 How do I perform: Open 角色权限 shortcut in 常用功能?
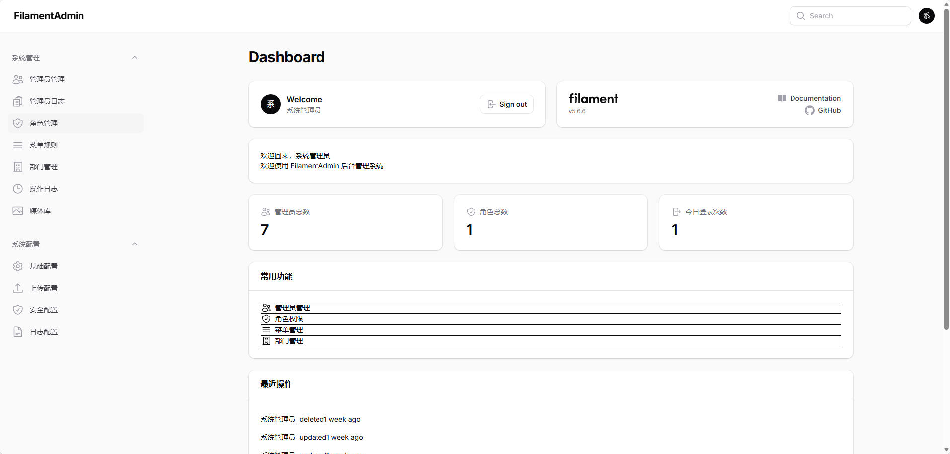click(x=551, y=319)
